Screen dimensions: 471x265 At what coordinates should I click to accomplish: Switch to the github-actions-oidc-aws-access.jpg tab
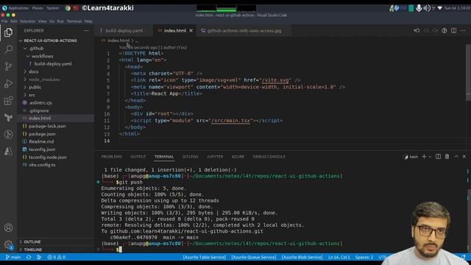[244, 31]
